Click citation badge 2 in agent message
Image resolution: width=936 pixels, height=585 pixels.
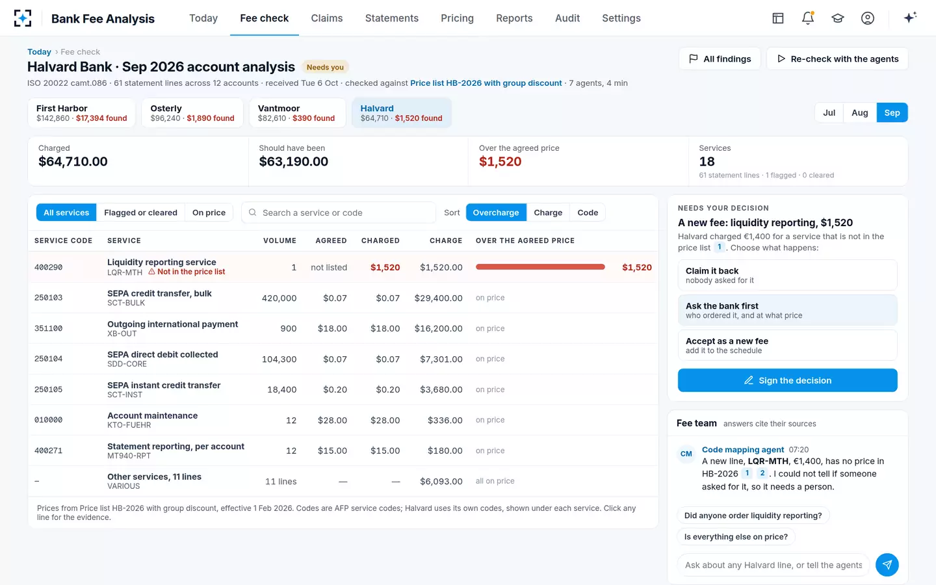(x=762, y=473)
